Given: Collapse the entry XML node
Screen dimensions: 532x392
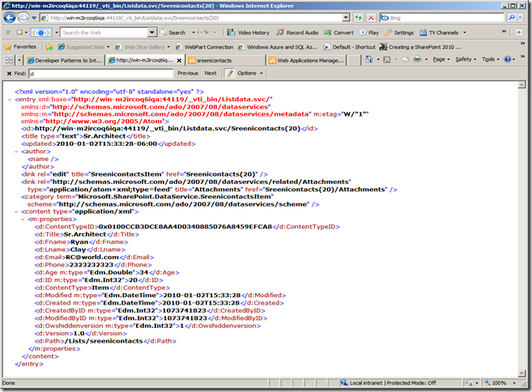Looking at the screenshot, I should pos(10,100).
